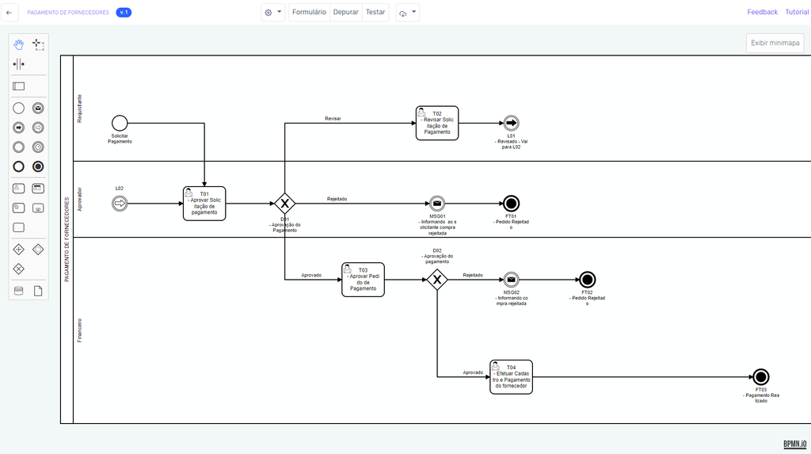Viewport: 811px width, 454px height.
Task: Open the settings gear dropdown
Action: 273,13
